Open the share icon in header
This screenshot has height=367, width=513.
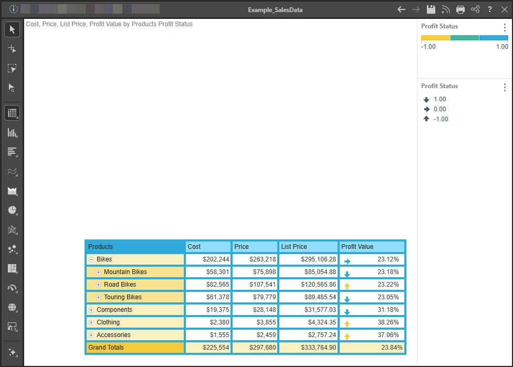(475, 9)
